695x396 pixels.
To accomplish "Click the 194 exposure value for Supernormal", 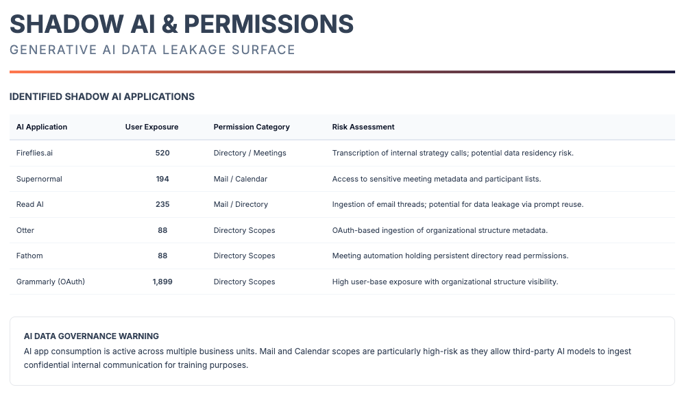I will (162, 179).
